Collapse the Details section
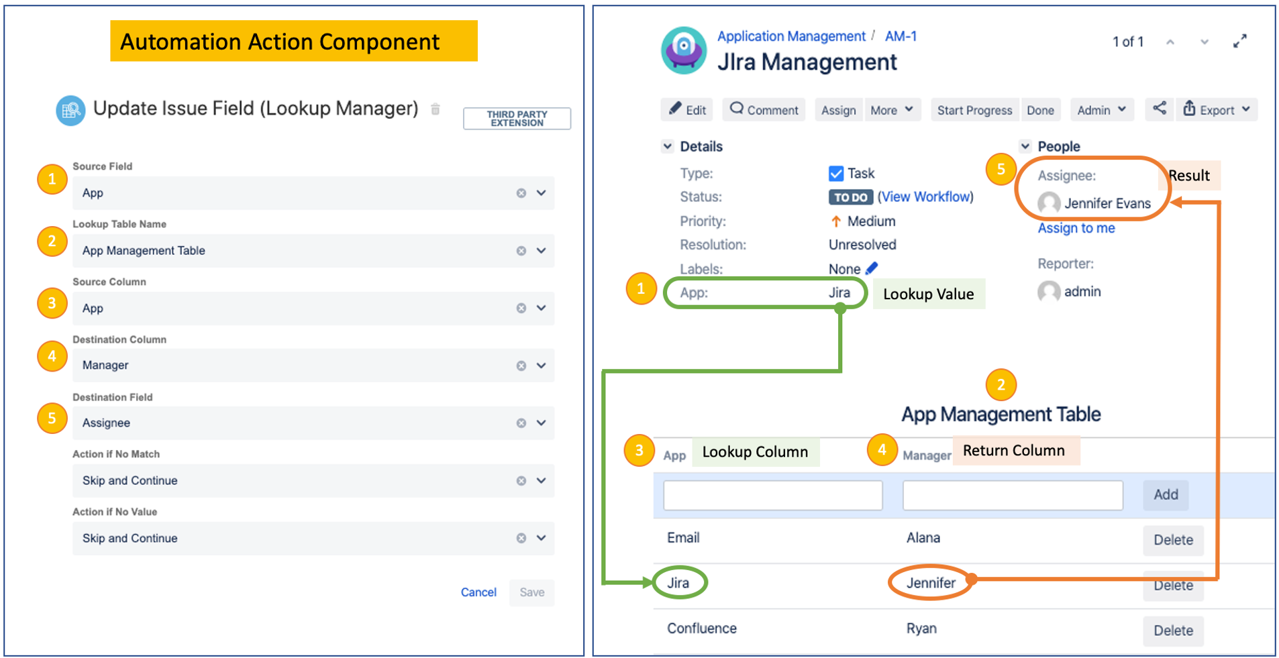 668,146
